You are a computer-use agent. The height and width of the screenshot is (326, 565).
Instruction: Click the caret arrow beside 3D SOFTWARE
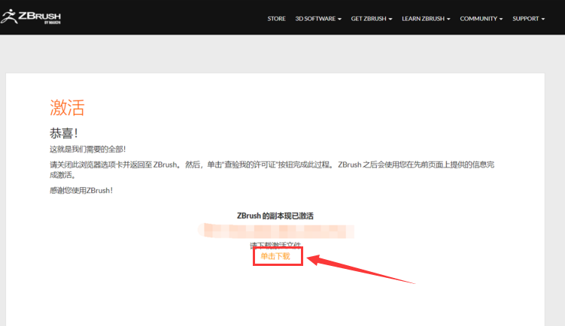(339, 19)
